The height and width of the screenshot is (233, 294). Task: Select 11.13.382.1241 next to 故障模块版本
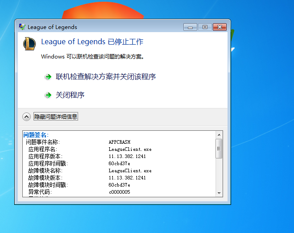(127, 178)
